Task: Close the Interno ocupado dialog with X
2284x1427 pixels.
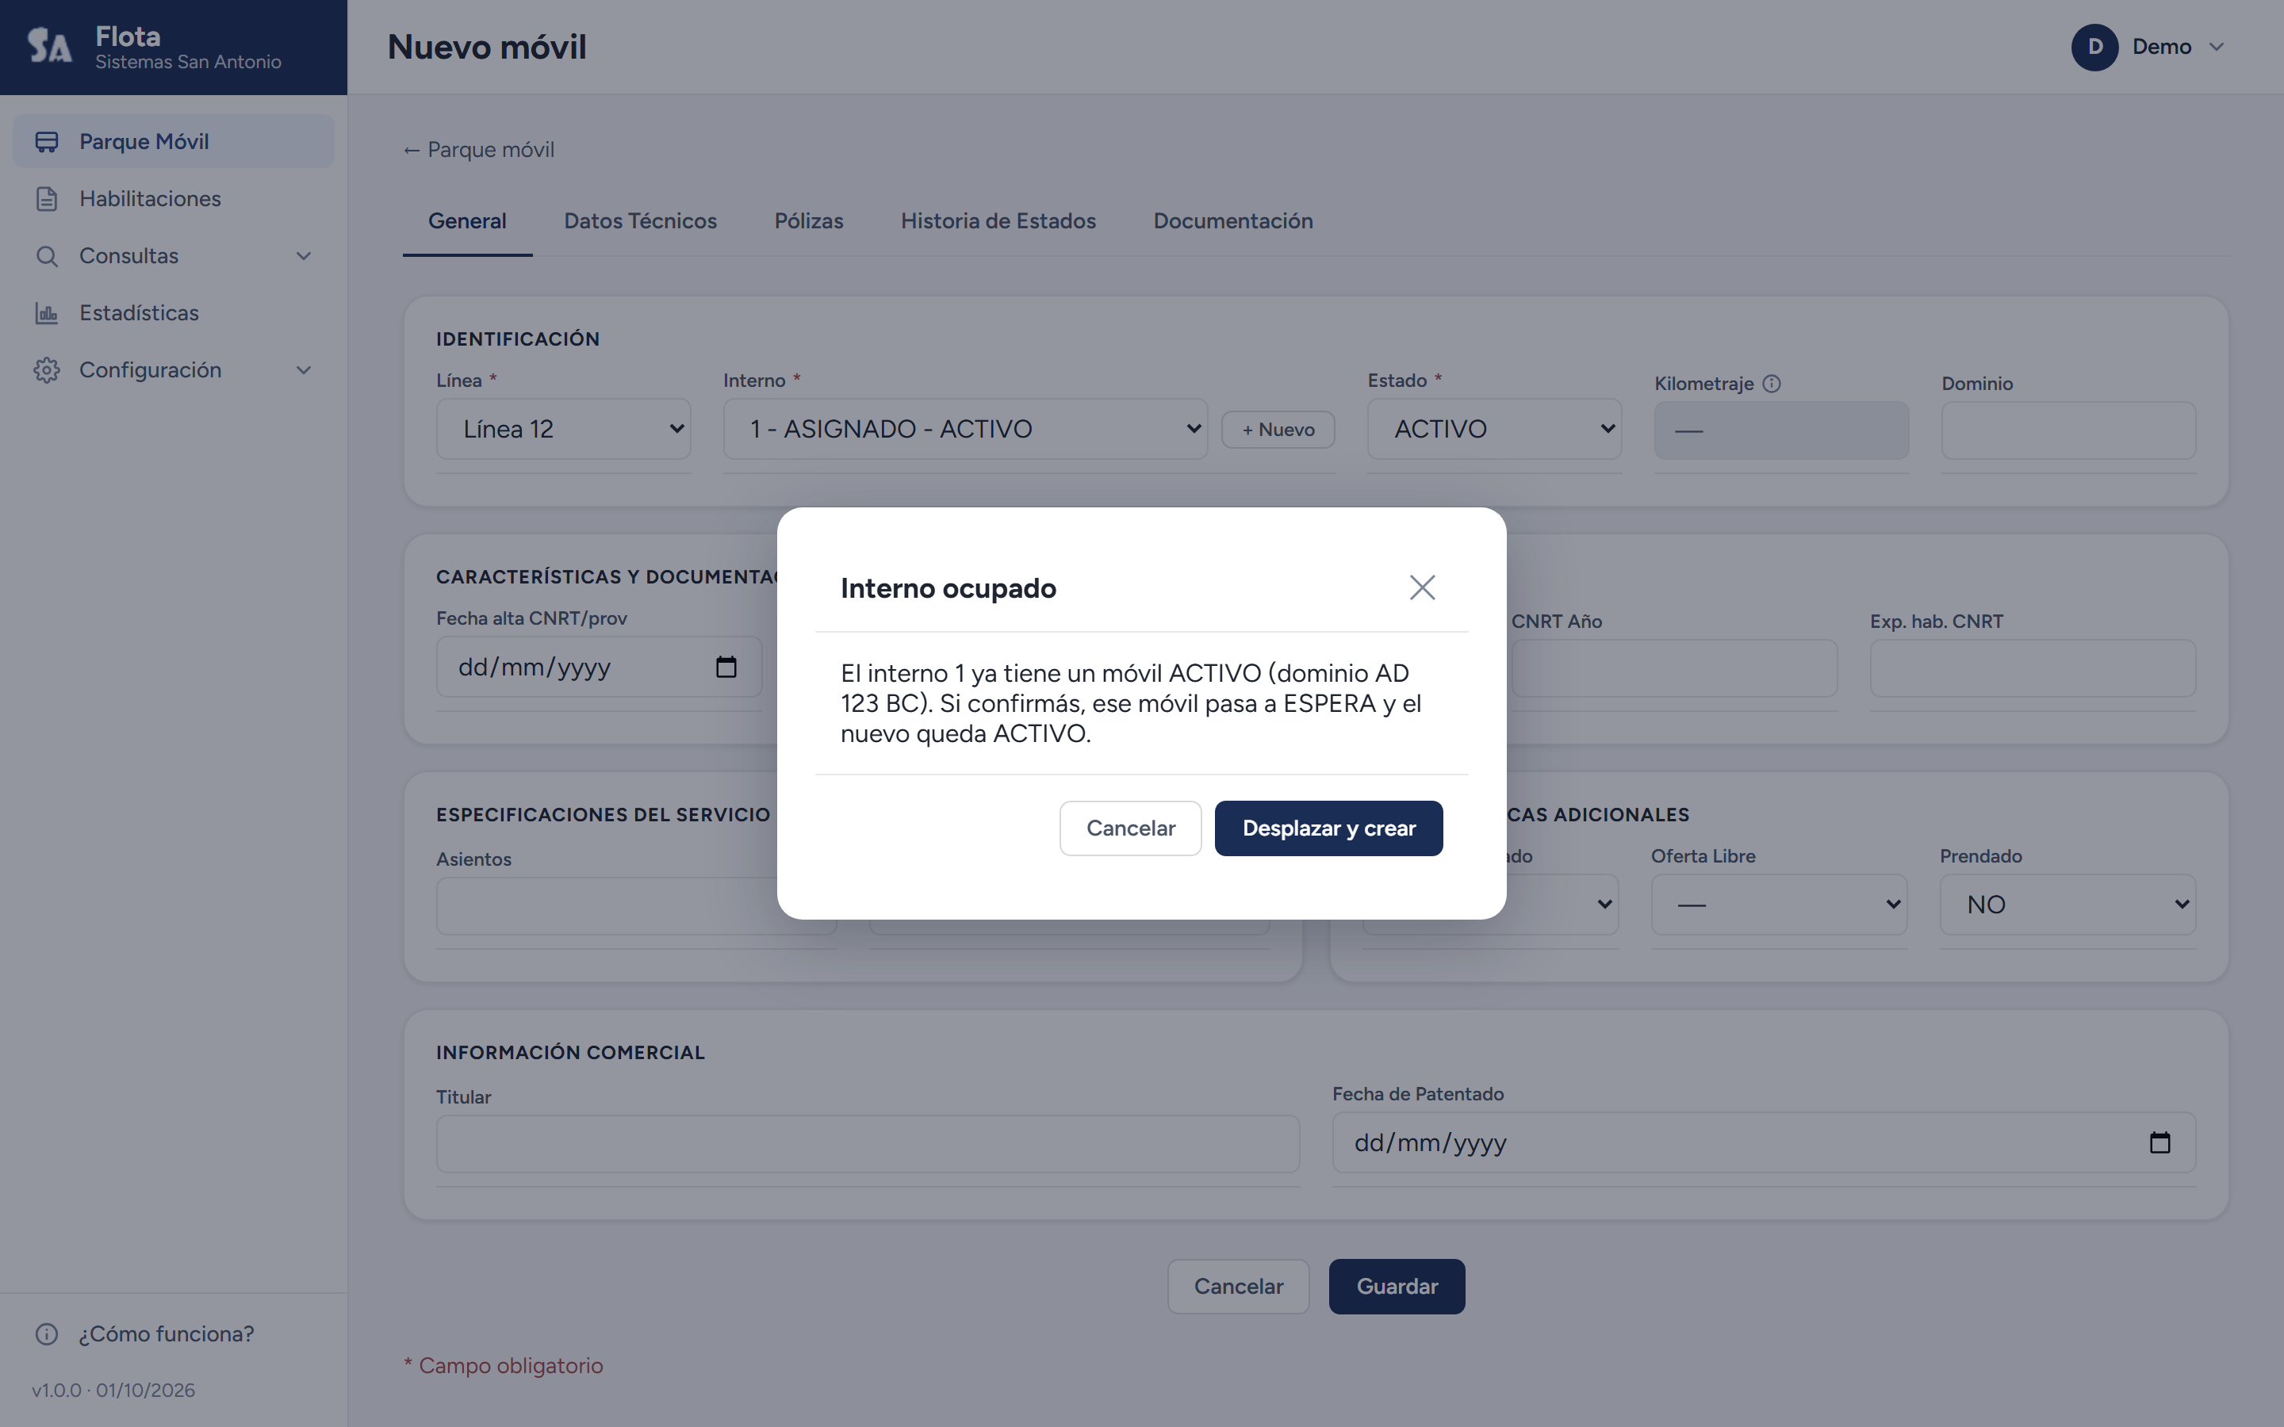Action: tap(1422, 587)
